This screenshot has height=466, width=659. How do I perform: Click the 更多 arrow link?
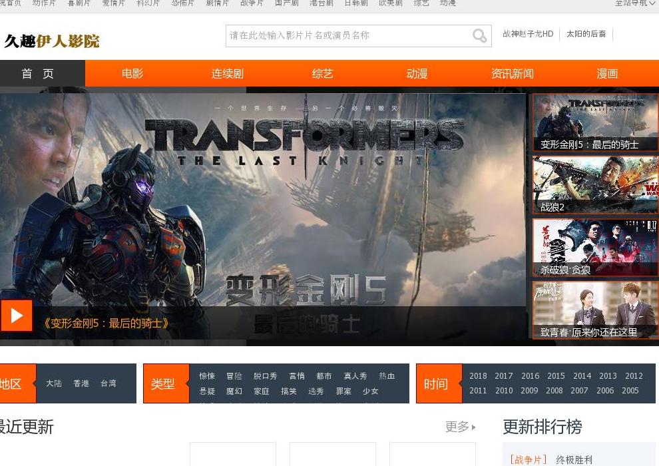[460, 427]
